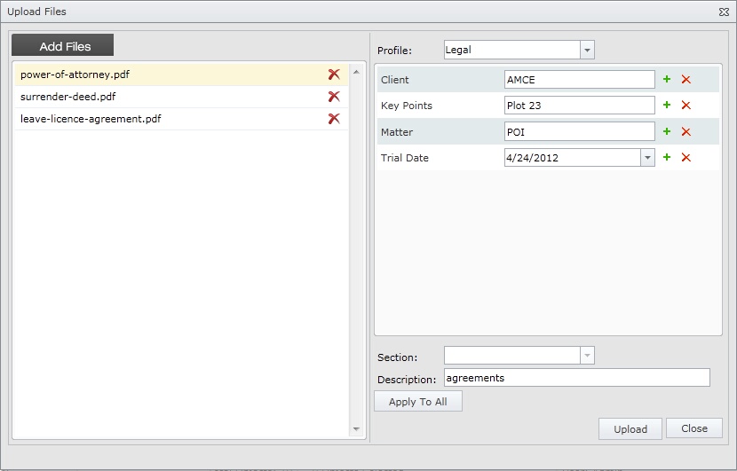Click the Upload button
The image size is (737, 471).
(630, 428)
